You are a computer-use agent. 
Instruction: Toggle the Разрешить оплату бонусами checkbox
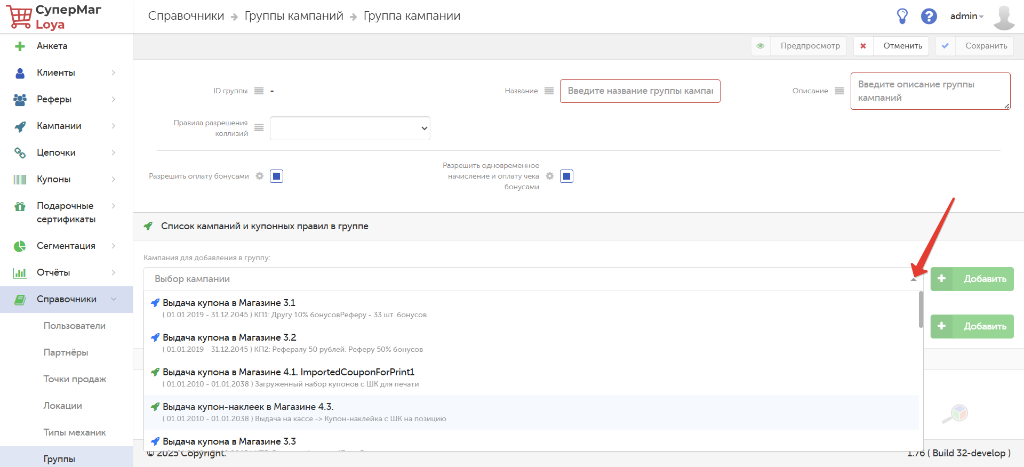[x=276, y=176]
